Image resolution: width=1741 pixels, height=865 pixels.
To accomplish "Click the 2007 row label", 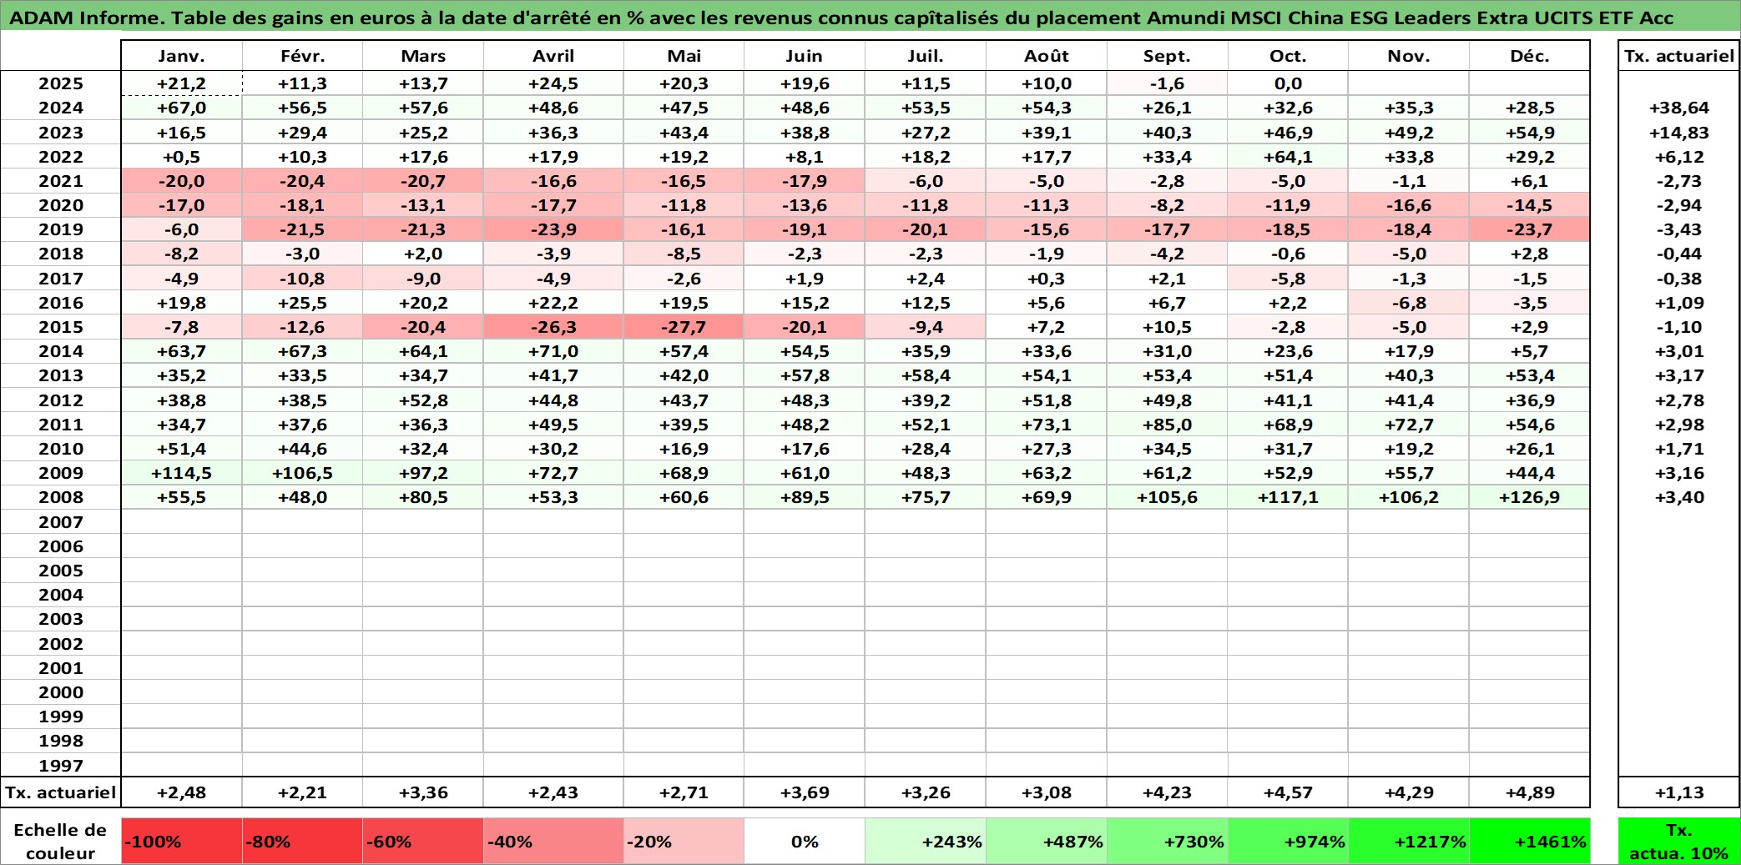I will 61,522.
